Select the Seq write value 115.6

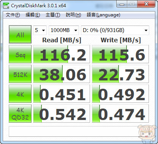click(120, 54)
